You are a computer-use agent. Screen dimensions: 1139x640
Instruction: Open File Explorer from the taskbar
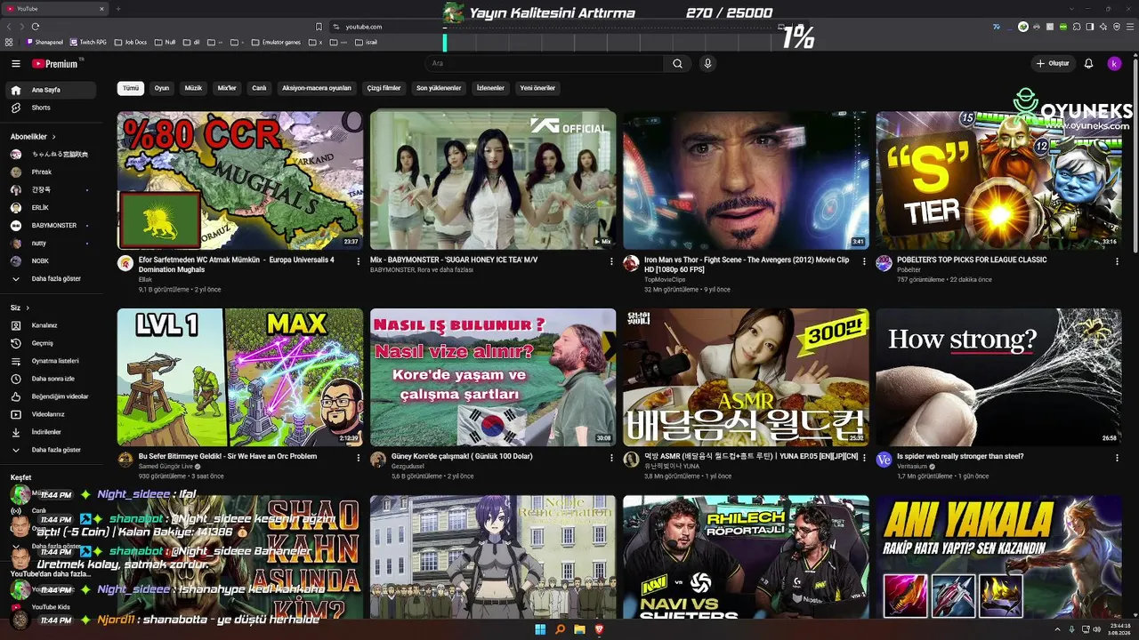[x=579, y=629]
